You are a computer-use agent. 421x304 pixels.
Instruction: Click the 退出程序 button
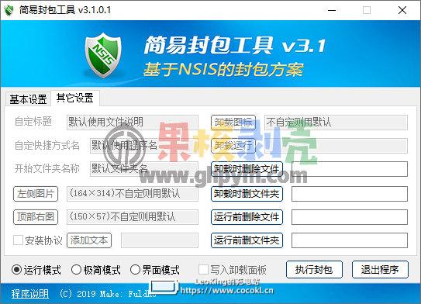pos(380,269)
